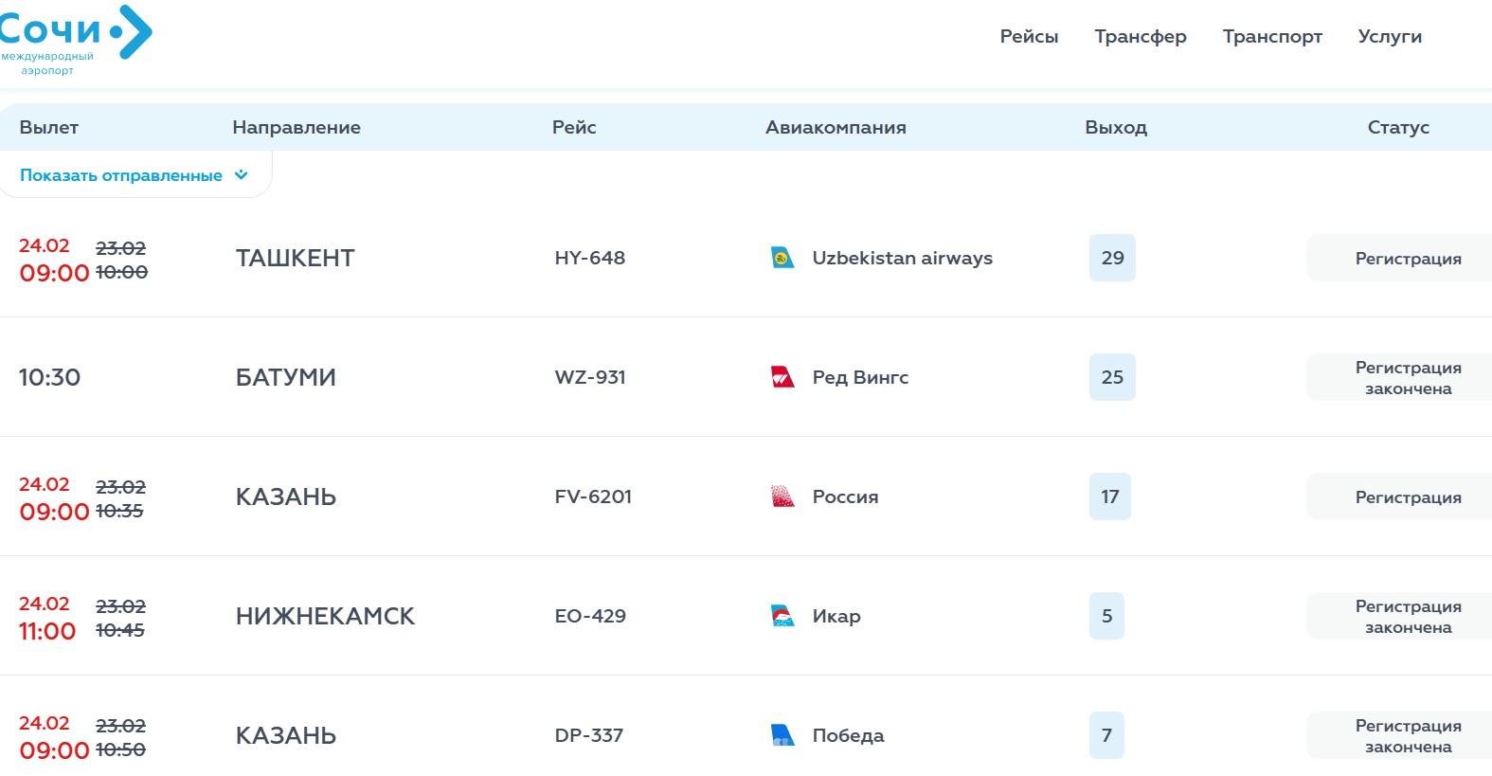Open the Трансфер menu item
The width and height of the screenshot is (1492, 776).
click(1140, 37)
